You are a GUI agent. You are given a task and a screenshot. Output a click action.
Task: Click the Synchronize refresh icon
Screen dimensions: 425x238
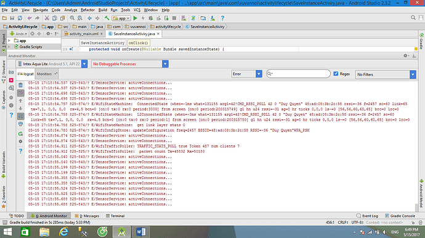coord(20,18)
